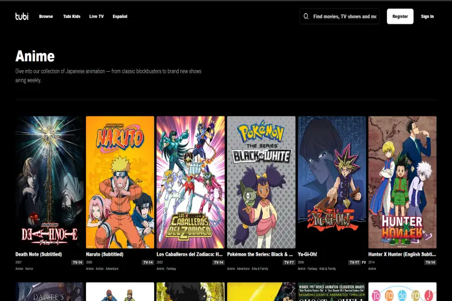Viewport: 452px width, 301px height.
Task: Click TV-14 rating badge under Death Note
Action: 77,263
